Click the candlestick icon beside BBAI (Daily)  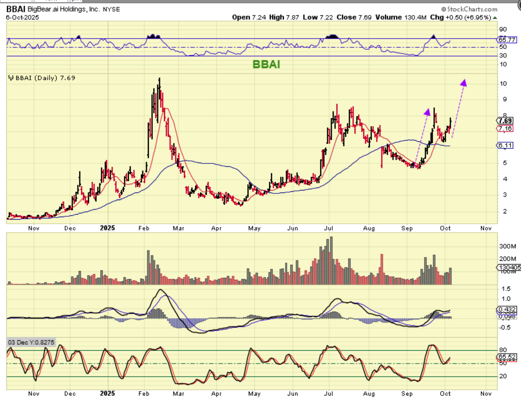11,78
